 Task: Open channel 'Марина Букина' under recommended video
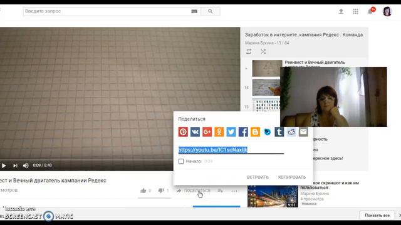click(x=315, y=194)
